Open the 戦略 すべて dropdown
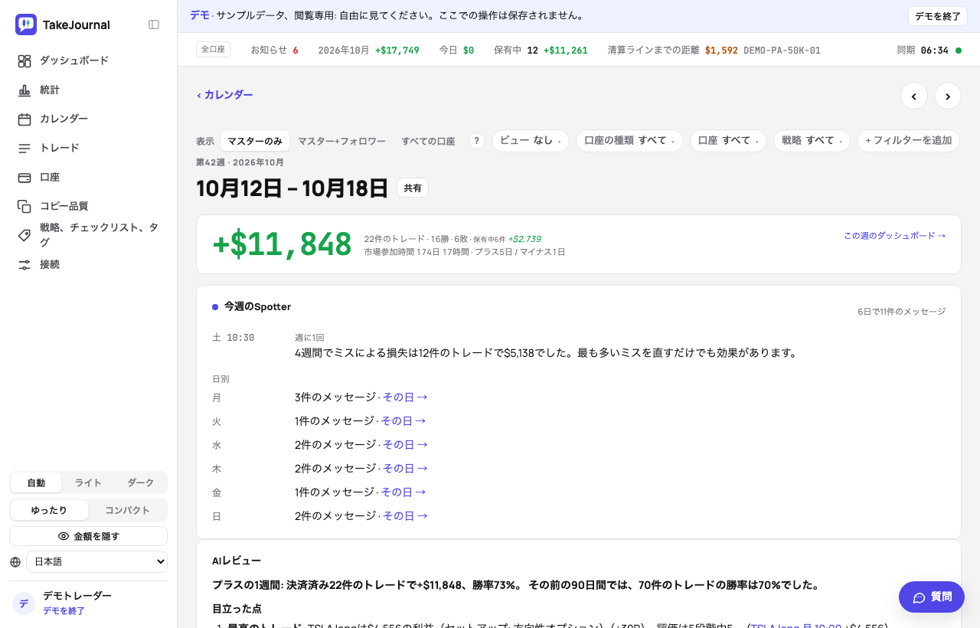This screenshot has height=628, width=980. (x=812, y=141)
